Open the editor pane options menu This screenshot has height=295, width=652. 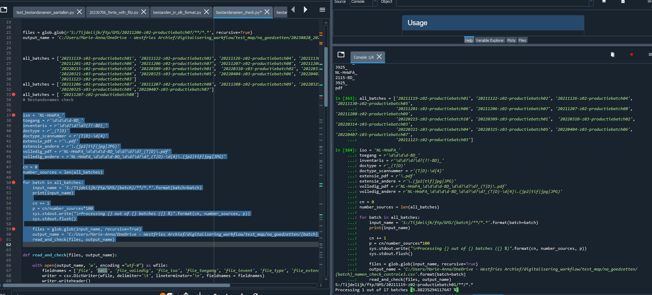point(322,10)
